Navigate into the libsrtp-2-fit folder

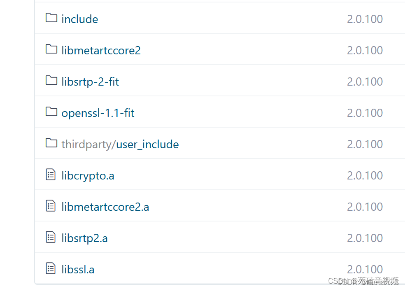(90, 82)
